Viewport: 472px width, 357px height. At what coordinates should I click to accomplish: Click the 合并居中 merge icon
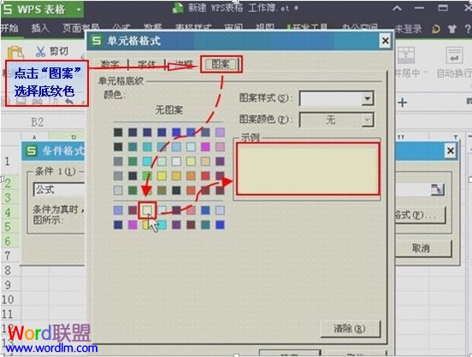tap(406, 55)
